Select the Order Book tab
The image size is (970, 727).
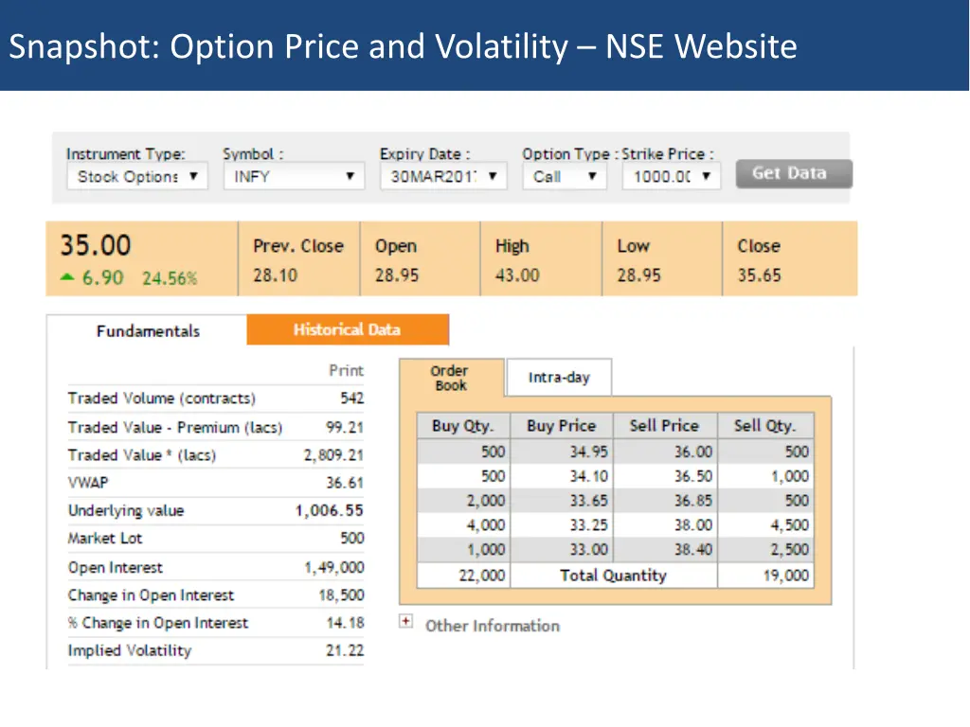[451, 378]
